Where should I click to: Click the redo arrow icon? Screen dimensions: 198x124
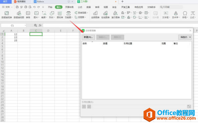(x=38, y=7)
